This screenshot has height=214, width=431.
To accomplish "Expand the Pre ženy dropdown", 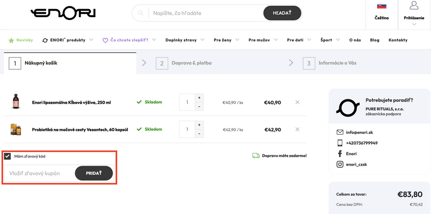I will click(226, 40).
